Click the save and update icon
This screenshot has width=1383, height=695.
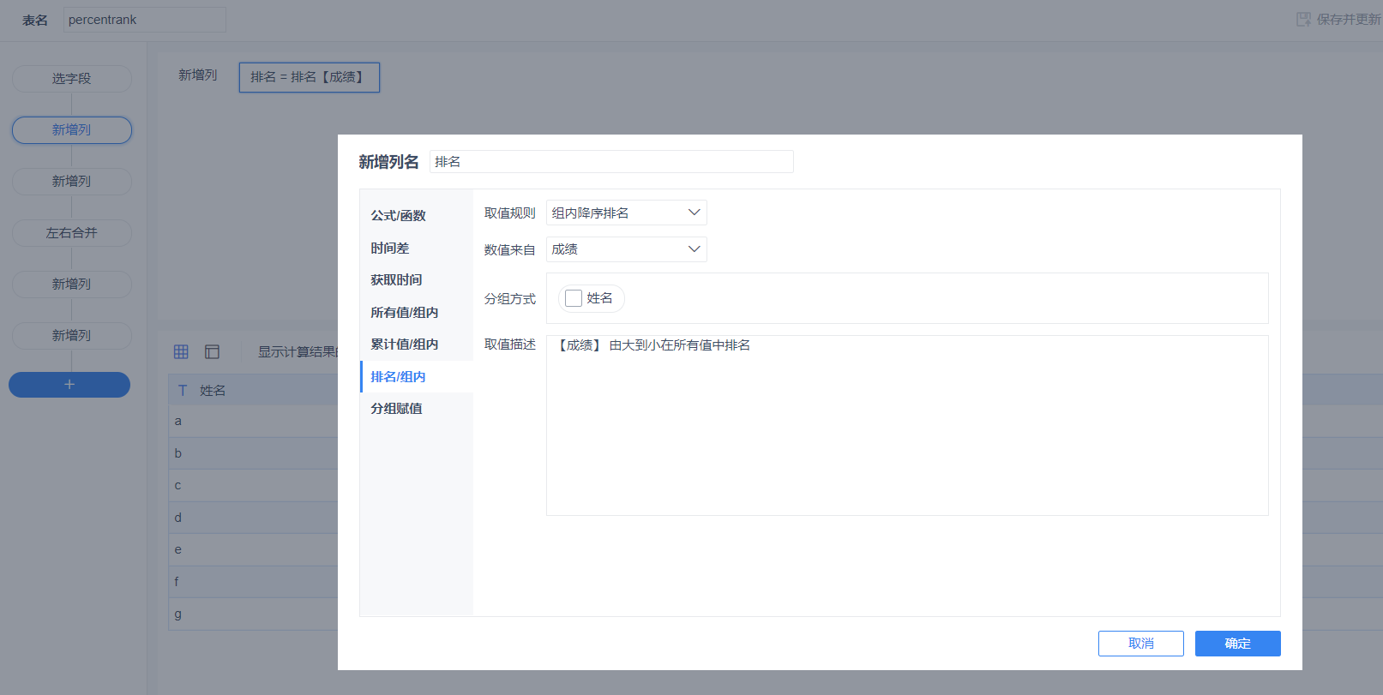[1303, 19]
